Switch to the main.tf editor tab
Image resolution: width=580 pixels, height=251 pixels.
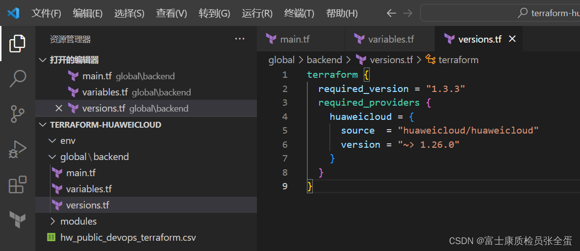(301, 39)
